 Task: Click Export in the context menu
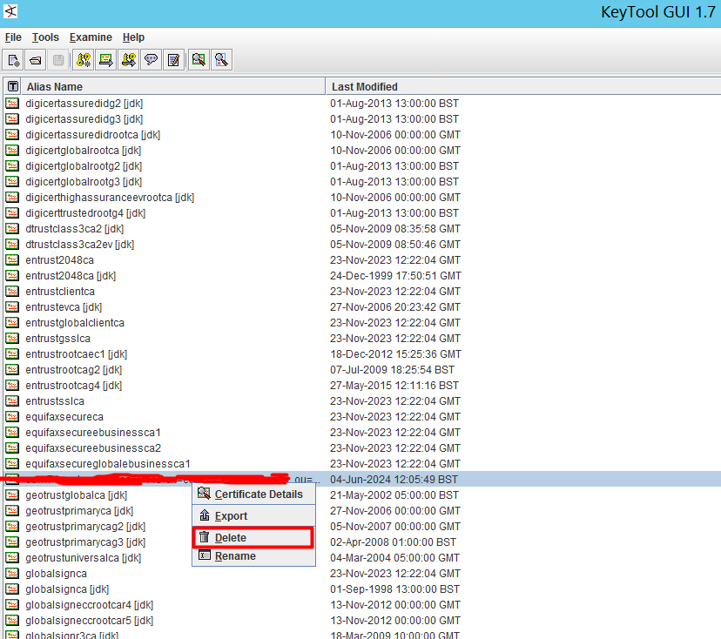(x=230, y=515)
